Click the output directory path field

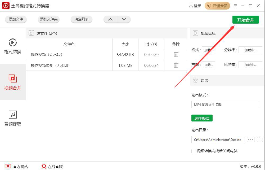pyautogui.click(x=218, y=140)
